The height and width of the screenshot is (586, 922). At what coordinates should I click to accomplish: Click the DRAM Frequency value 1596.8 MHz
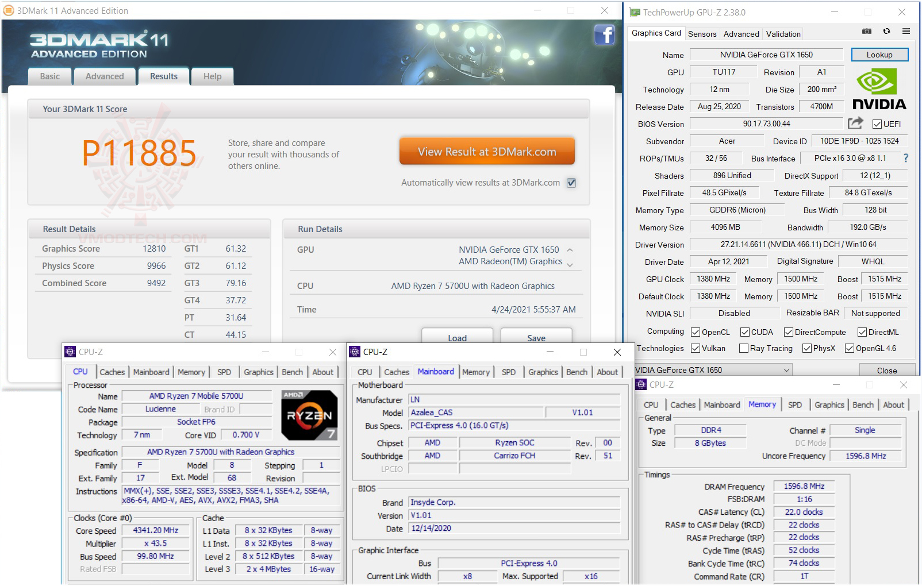(x=804, y=487)
